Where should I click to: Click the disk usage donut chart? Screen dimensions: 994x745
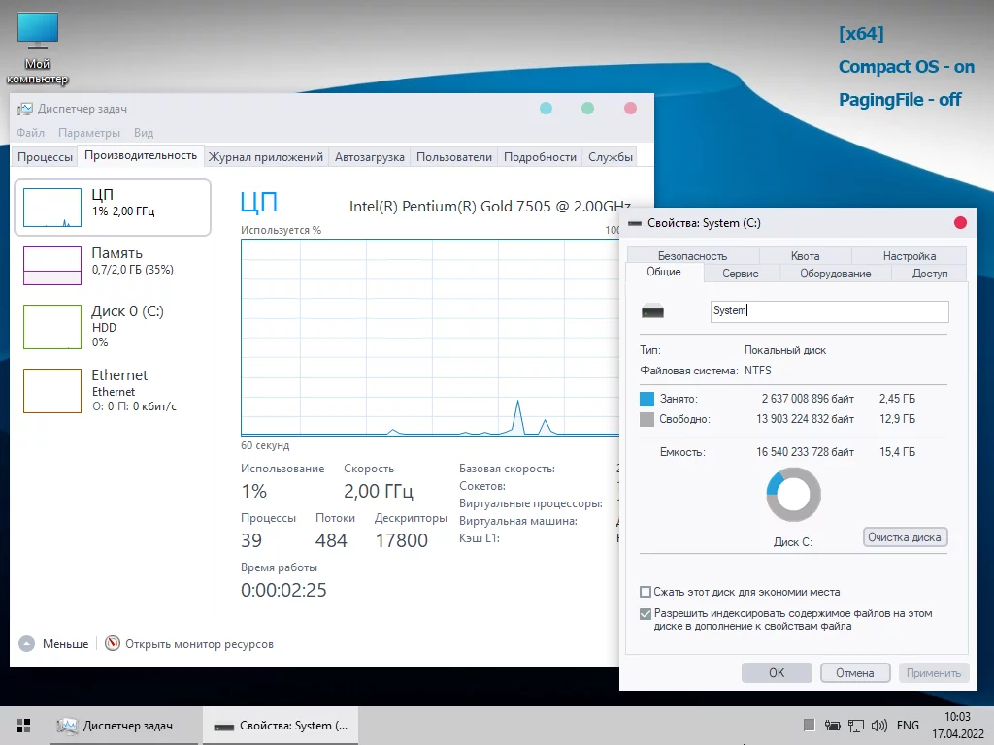[x=793, y=494]
